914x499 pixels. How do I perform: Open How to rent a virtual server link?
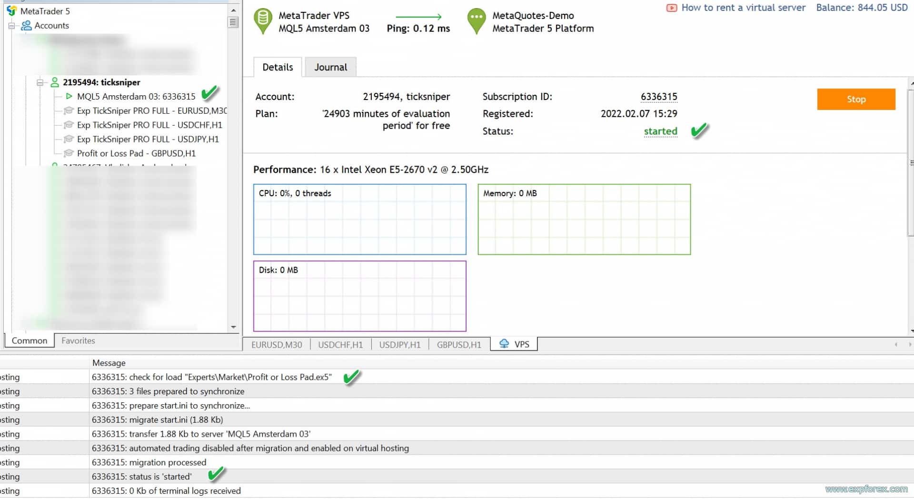743,8
